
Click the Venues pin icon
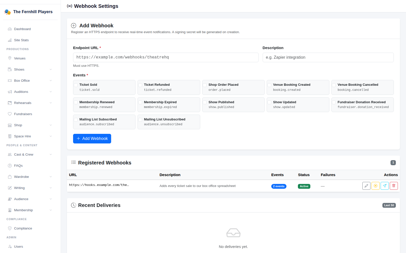[x=10, y=58]
